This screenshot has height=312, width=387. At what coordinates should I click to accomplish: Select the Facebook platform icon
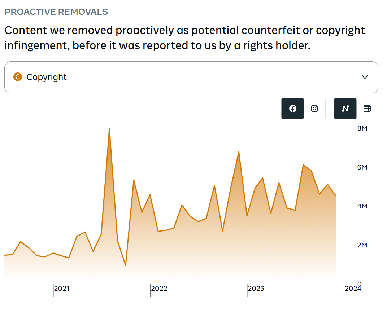click(292, 109)
